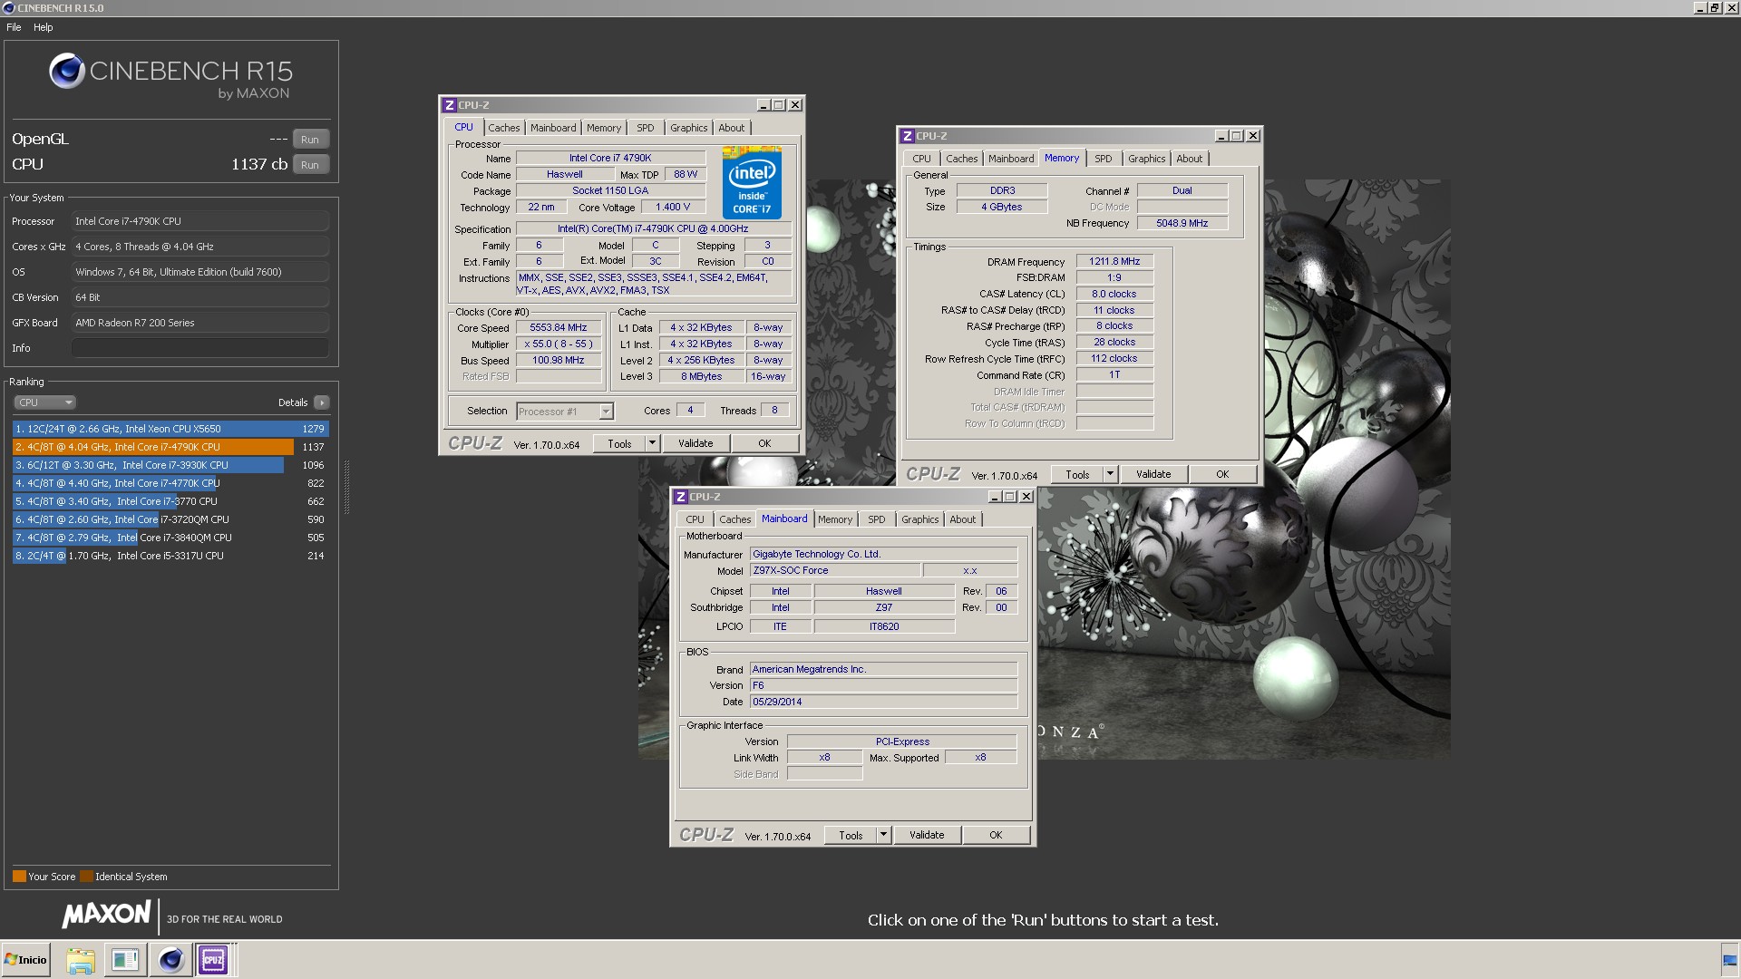Open CPU tab in CPU-Z memory window
1741x979 pixels.
[921, 159]
